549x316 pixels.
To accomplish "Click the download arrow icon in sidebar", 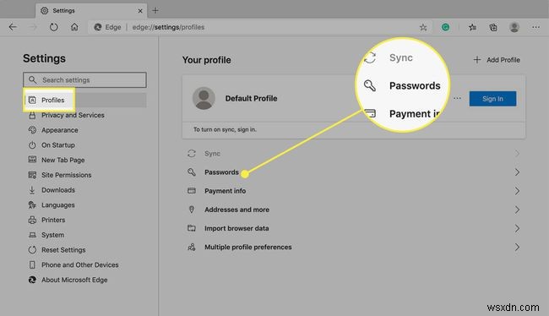I will pyautogui.click(x=32, y=190).
